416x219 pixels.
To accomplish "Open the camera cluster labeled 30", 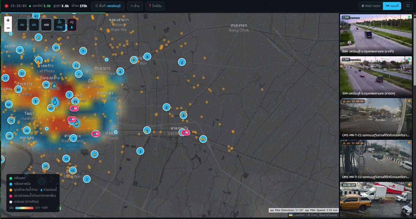I will 26,130.
